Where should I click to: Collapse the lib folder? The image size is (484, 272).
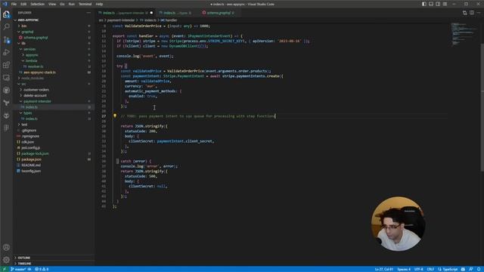click(x=23, y=43)
